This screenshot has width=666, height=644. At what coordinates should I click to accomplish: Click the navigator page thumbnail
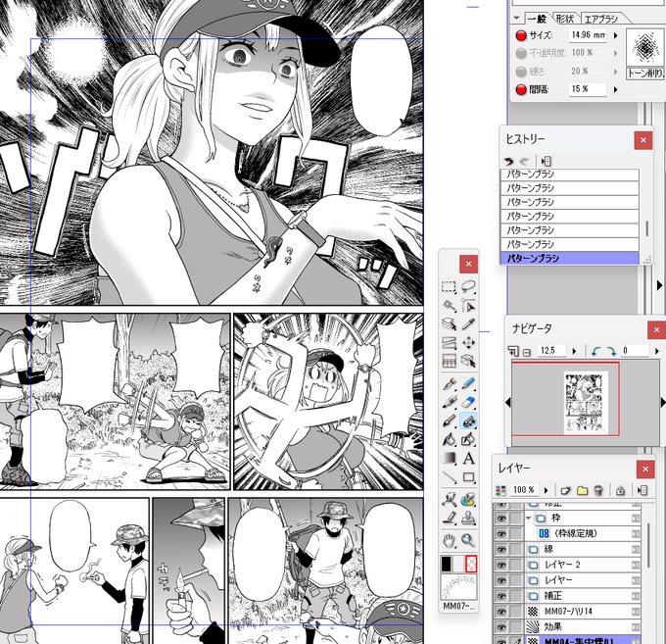(x=586, y=403)
